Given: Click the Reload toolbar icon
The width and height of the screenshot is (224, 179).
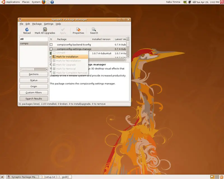Looking at the screenshot, I should 27,29.
